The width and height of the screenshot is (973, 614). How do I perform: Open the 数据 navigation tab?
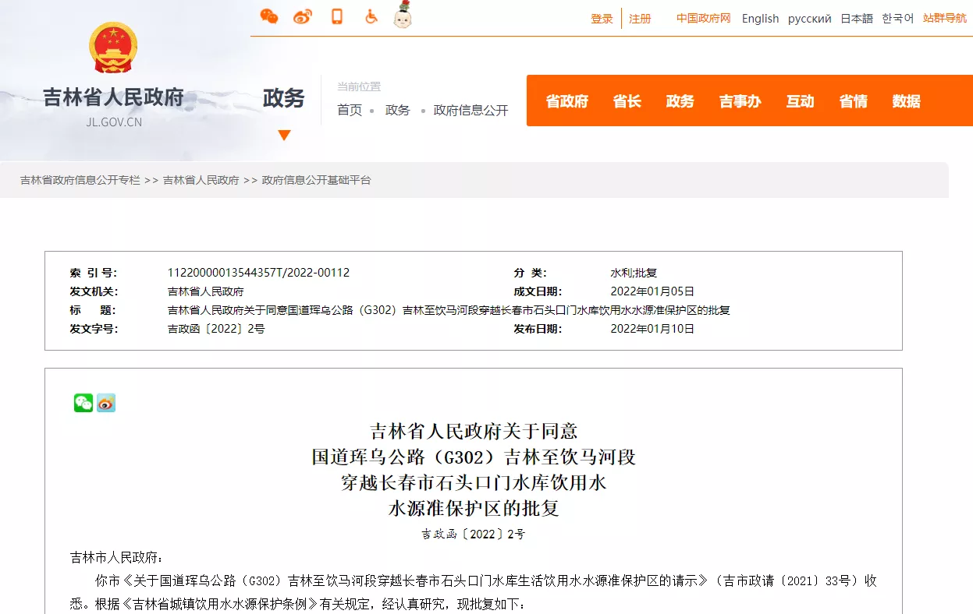pyautogui.click(x=906, y=101)
